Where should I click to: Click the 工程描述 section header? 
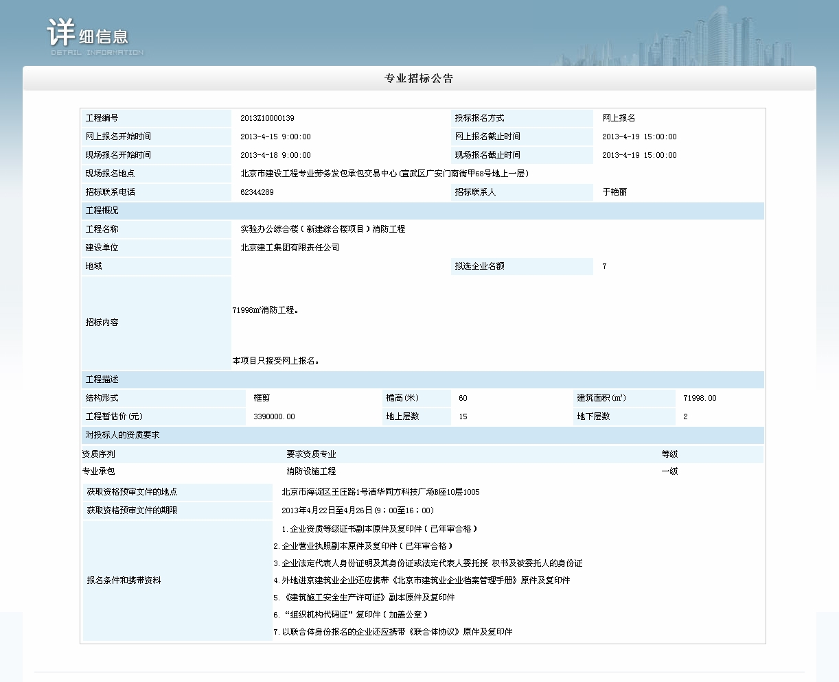pyautogui.click(x=102, y=379)
